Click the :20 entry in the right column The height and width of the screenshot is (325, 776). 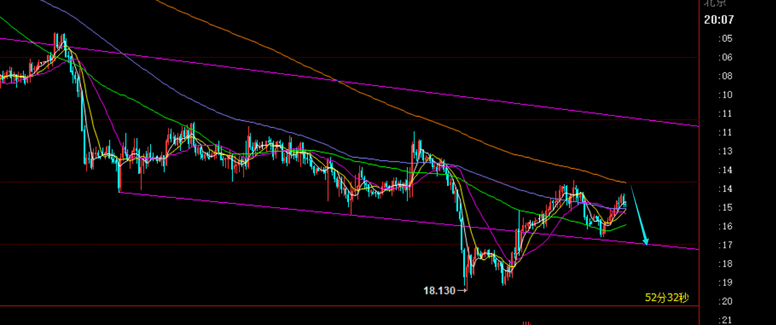point(725,302)
